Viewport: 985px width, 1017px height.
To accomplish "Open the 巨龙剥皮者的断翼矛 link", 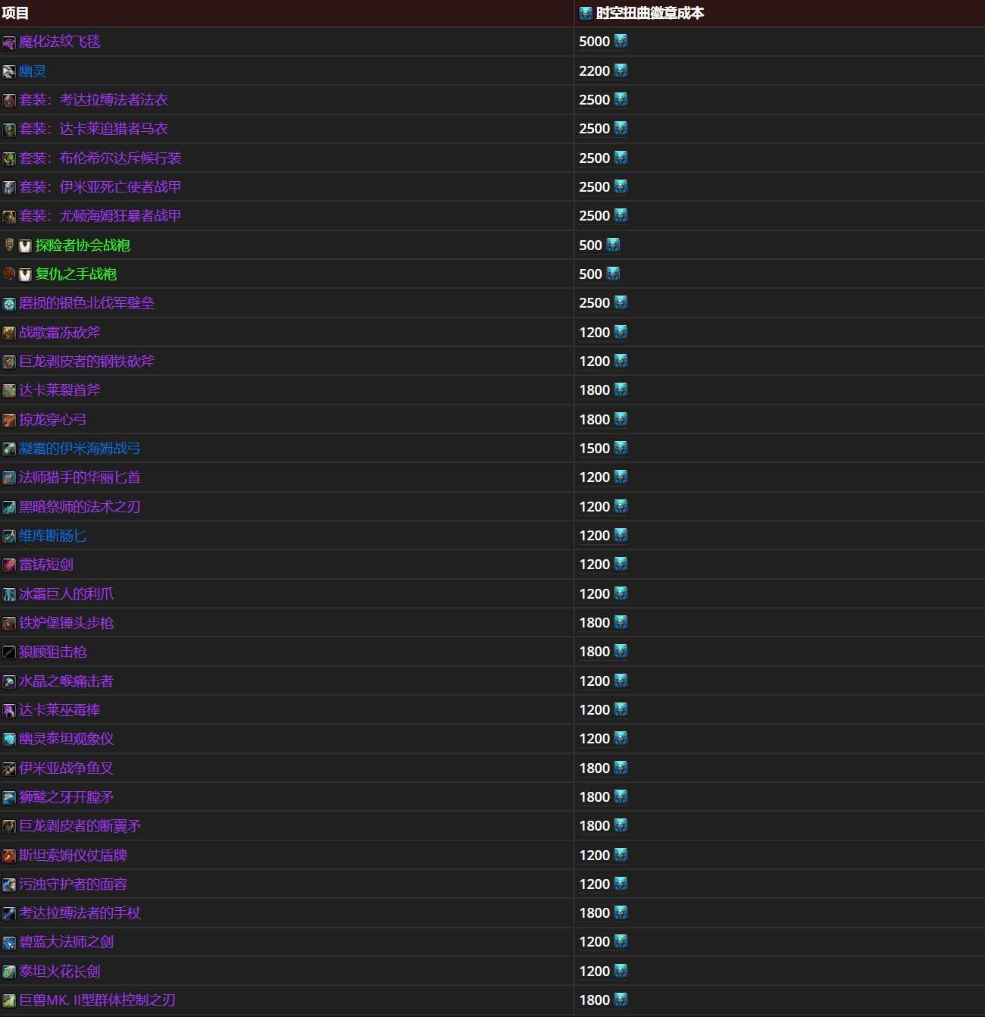I will click(80, 826).
